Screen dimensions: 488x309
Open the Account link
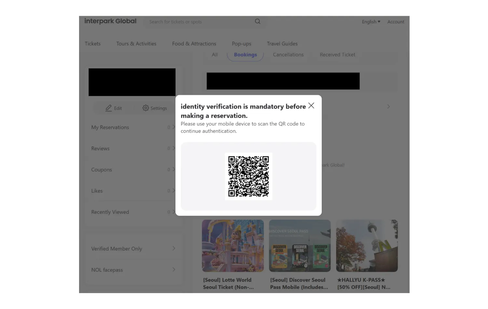[x=396, y=22]
